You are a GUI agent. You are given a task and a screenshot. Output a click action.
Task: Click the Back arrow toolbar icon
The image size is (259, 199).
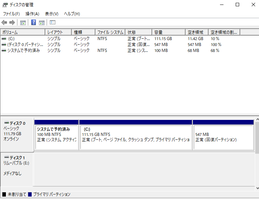4,22
